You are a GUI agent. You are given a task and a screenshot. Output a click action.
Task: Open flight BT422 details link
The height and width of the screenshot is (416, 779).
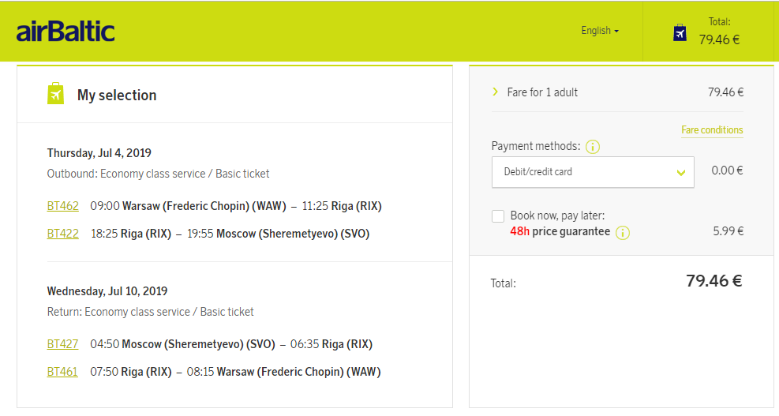[62, 234]
